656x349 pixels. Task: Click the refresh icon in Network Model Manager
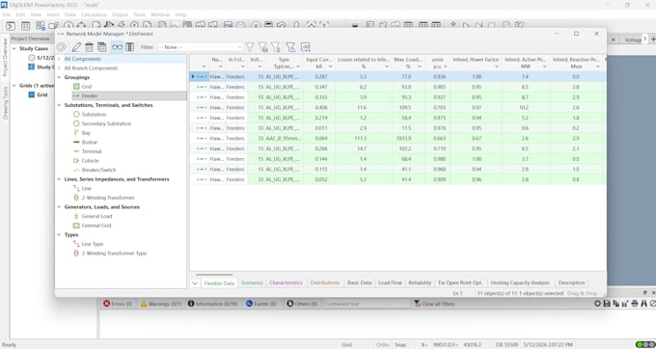[62, 47]
